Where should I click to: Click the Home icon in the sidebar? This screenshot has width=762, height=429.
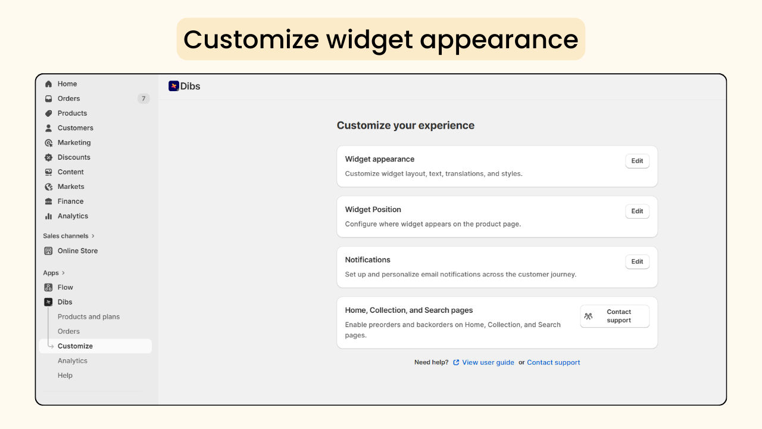48,83
